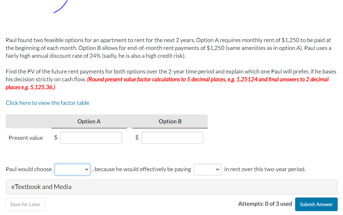Select 'Click here to view the factor table'
The width and height of the screenshot is (343, 215).
(47, 103)
